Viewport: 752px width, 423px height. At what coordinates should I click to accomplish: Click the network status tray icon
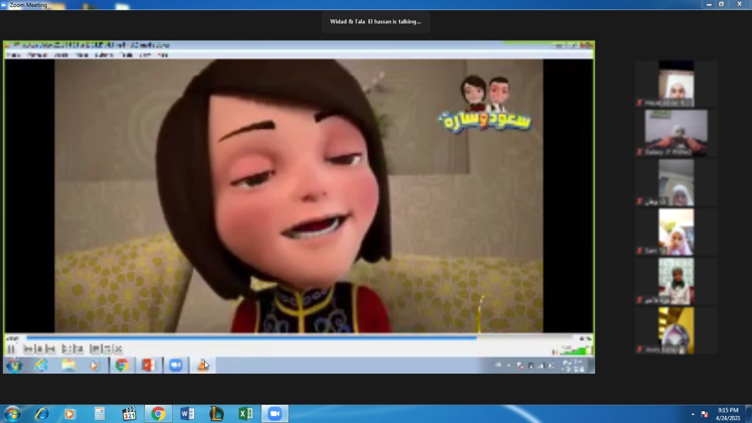tap(704, 414)
